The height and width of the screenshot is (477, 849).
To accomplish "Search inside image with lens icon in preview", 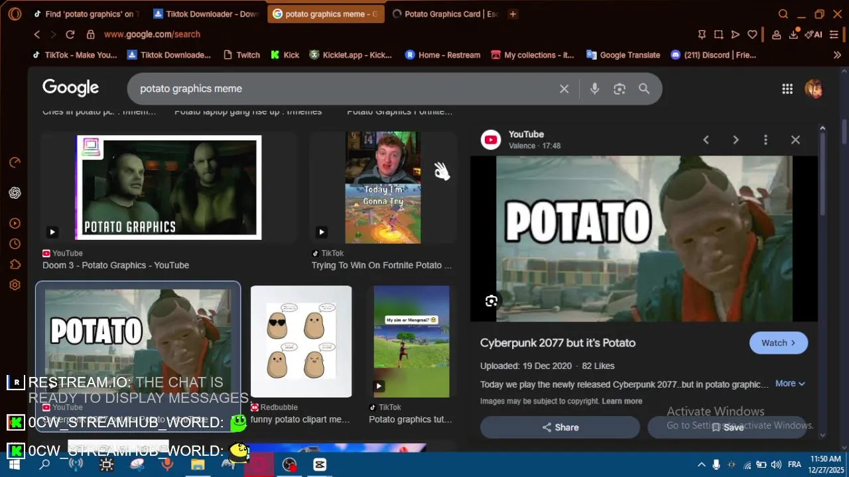I will point(491,301).
